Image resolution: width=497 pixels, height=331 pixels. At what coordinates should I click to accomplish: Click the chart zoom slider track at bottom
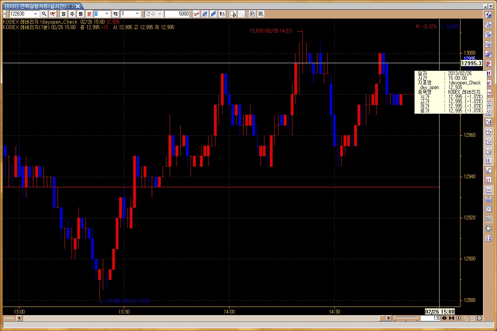pyautogui.click(x=407, y=318)
